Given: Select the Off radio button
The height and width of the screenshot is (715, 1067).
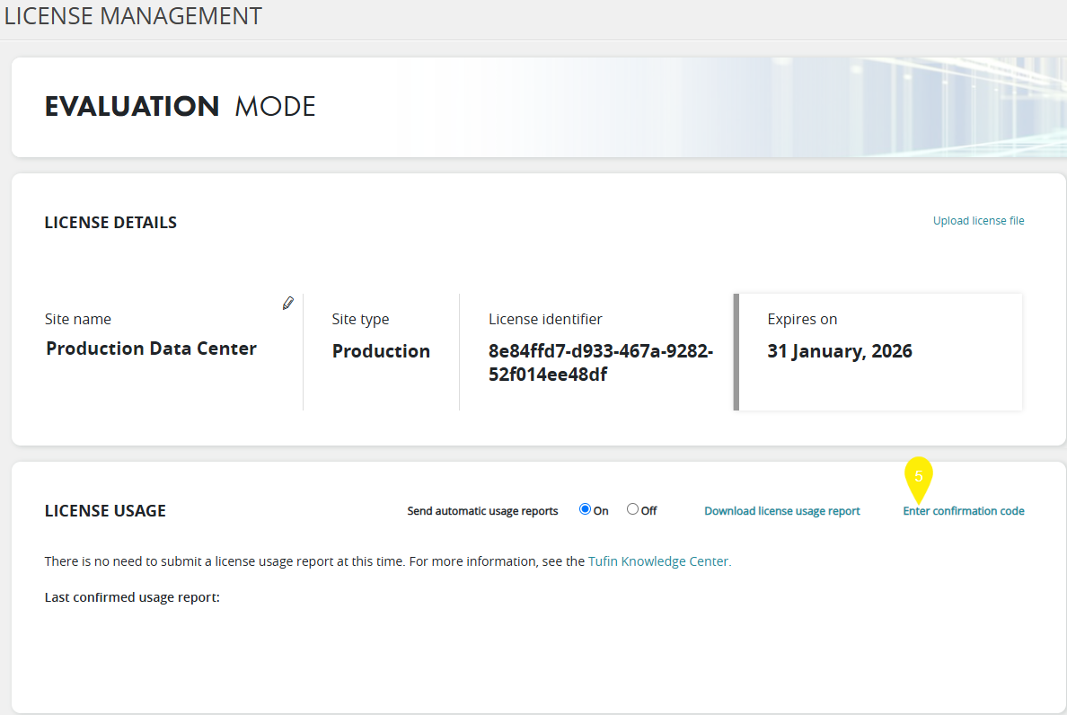Looking at the screenshot, I should 632,509.
